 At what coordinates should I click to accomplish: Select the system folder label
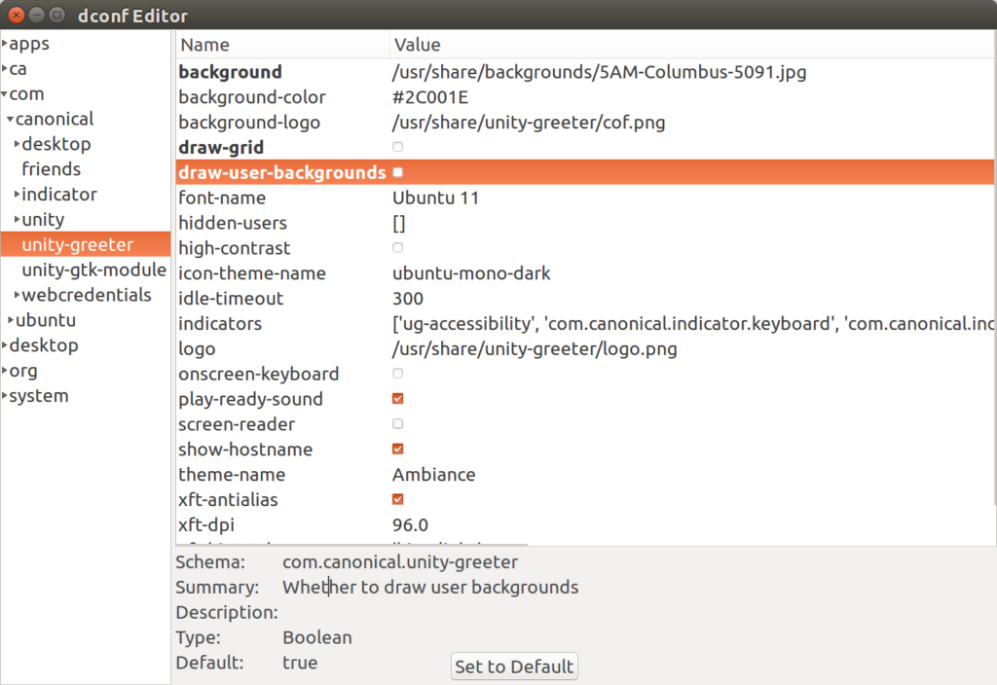[39, 396]
